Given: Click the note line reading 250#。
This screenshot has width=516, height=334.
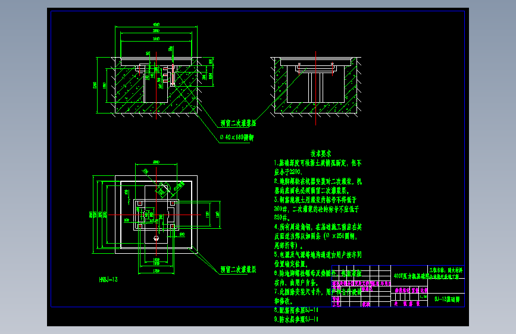Looking at the screenshot, I should 282,218.
